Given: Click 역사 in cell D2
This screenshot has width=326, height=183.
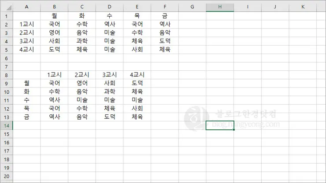Looking at the screenshot, I should [110, 24].
